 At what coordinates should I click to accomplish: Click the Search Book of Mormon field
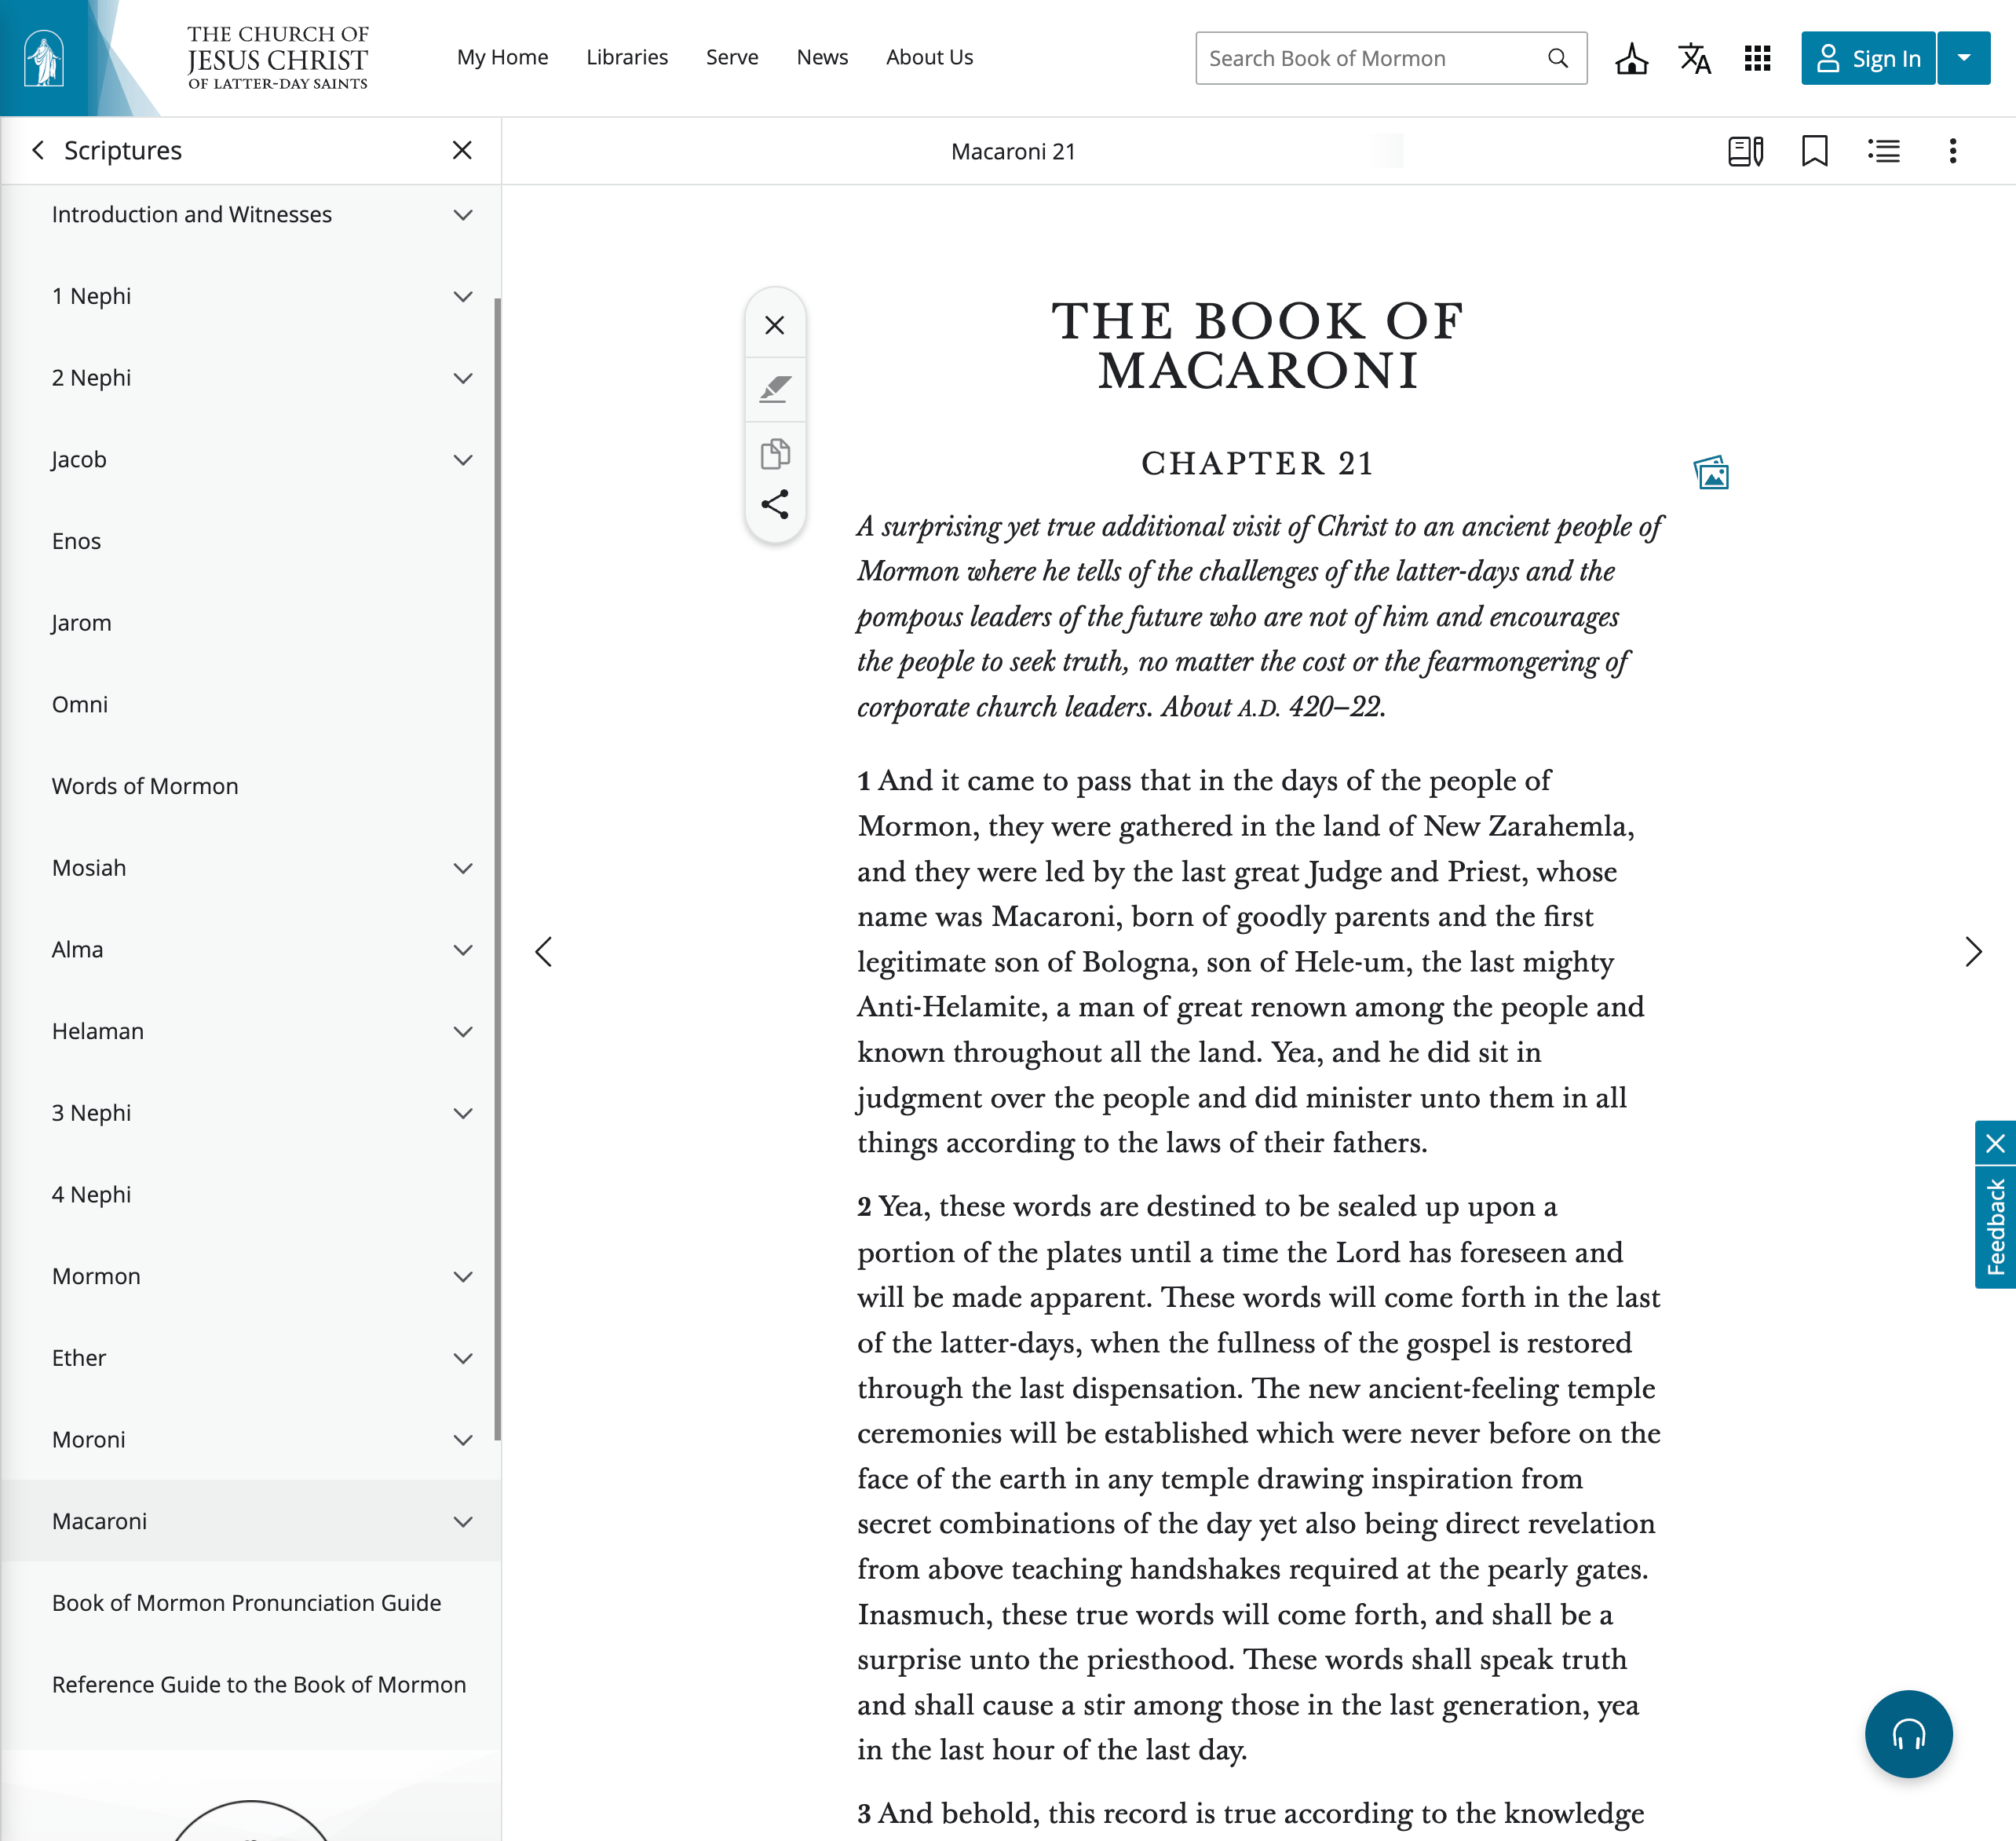click(1370, 58)
